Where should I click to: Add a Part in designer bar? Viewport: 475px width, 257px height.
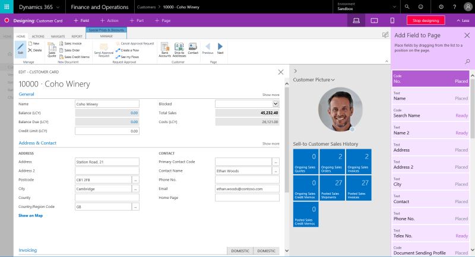click(137, 21)
